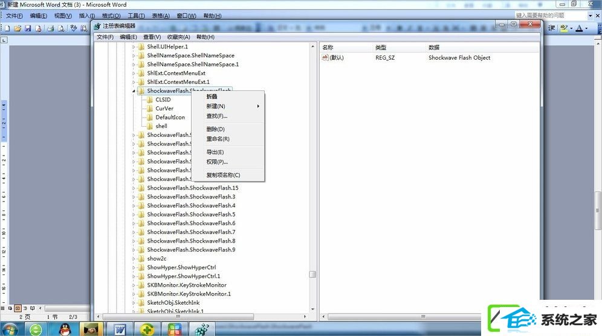602x336 pixels.
Task: Choose 权限(P)... in the context menu
Action: (228, 162)
